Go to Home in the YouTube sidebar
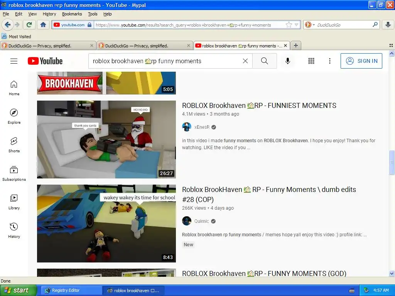395x296 pixels. tap(14, 88)
